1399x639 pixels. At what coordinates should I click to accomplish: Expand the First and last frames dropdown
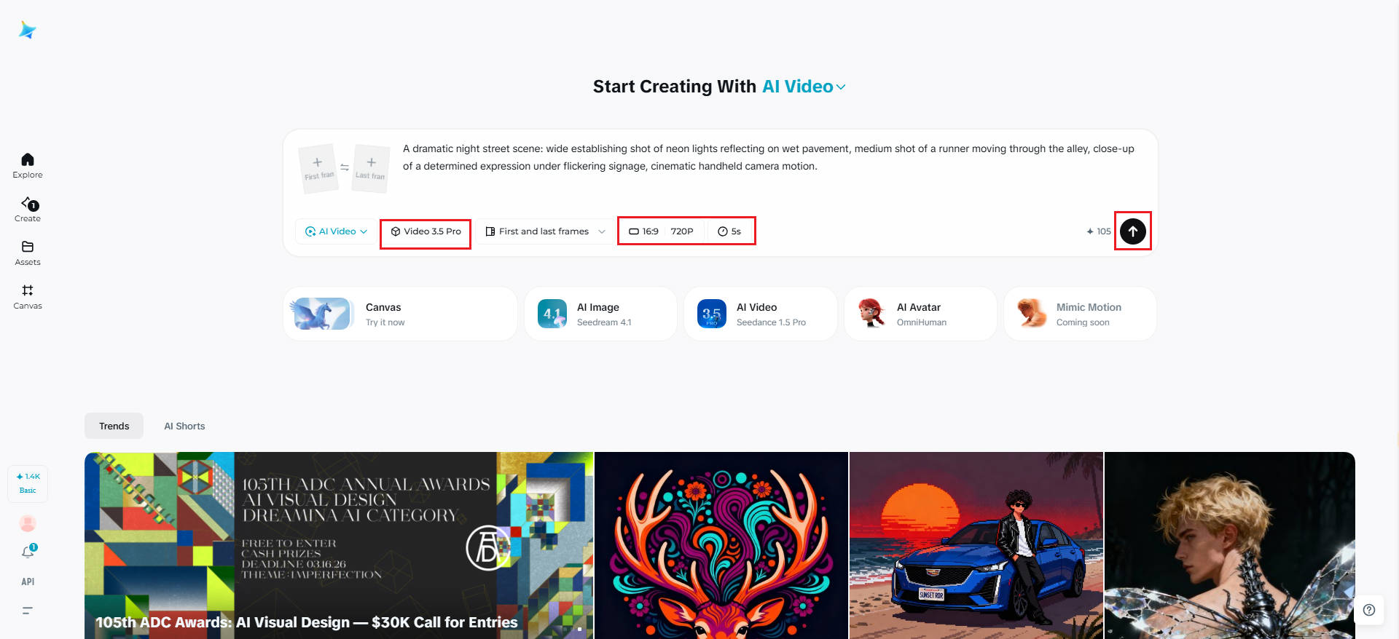545,231
